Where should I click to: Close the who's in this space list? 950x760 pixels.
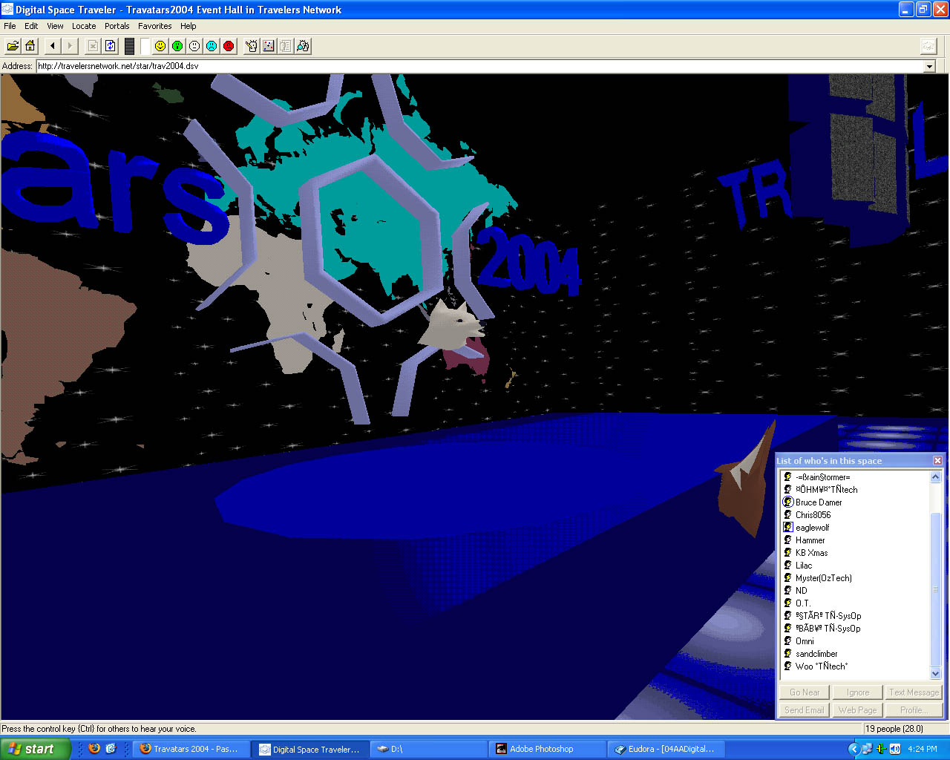[x=937, y=461]
